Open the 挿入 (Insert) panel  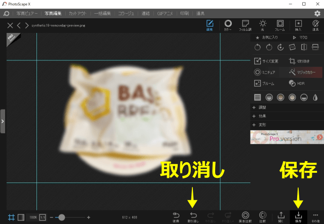click(298, 25)
